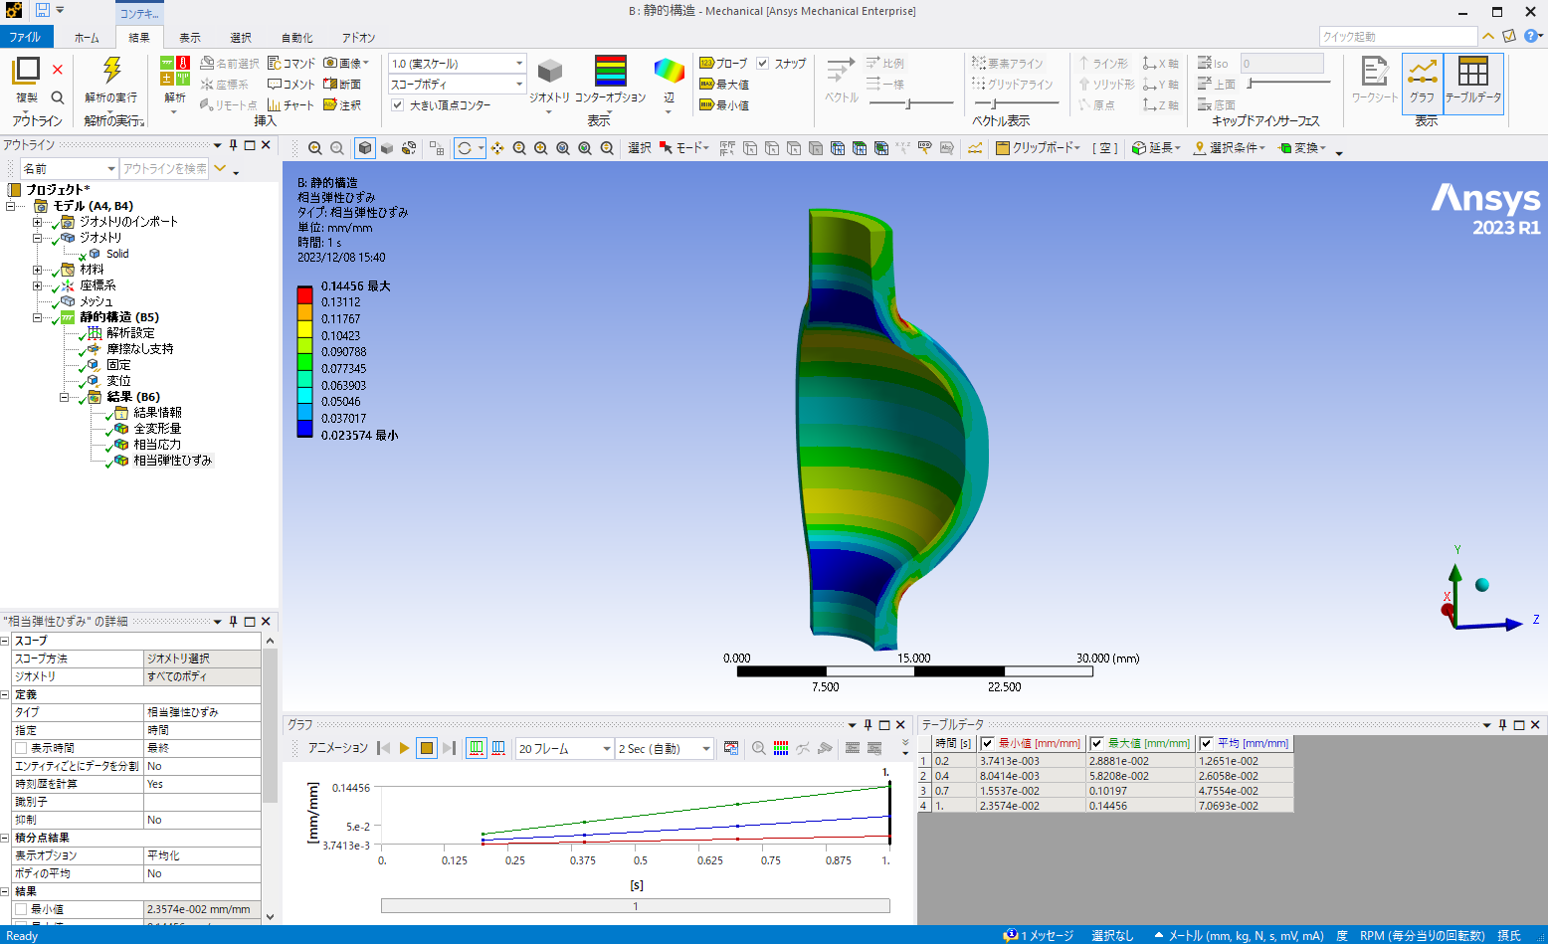The height and width of the screenshot is (944, 1548).
Task: Switch to the 表示 ribbon tab
Action: (190, 38)
